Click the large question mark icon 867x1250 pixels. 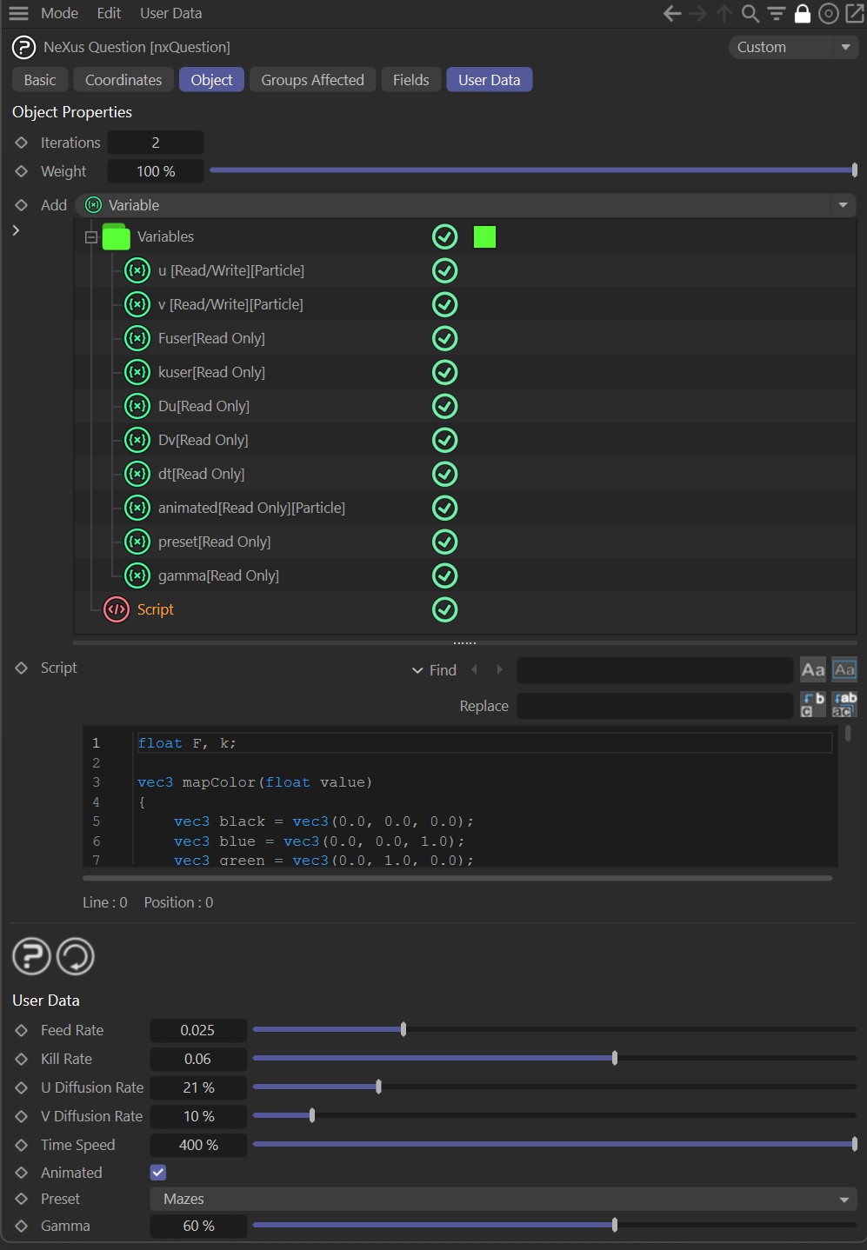pos(31,956)
